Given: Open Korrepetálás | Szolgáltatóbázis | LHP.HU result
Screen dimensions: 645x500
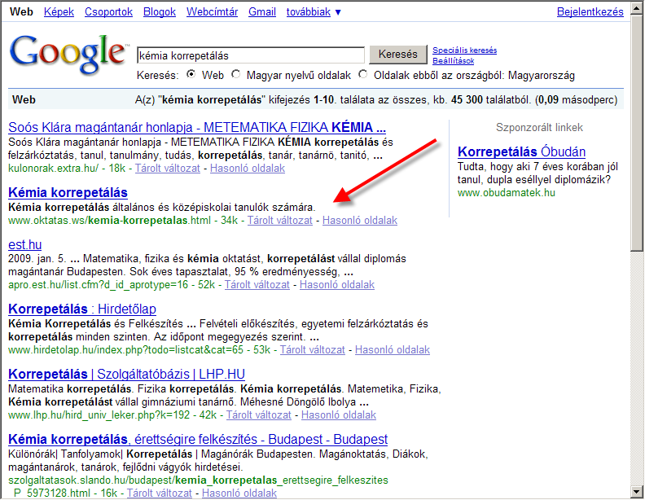Looking at the screenshot, I should click(x=127, y=374).
